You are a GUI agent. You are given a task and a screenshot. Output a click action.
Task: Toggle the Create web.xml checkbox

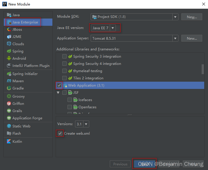(60, 133)
